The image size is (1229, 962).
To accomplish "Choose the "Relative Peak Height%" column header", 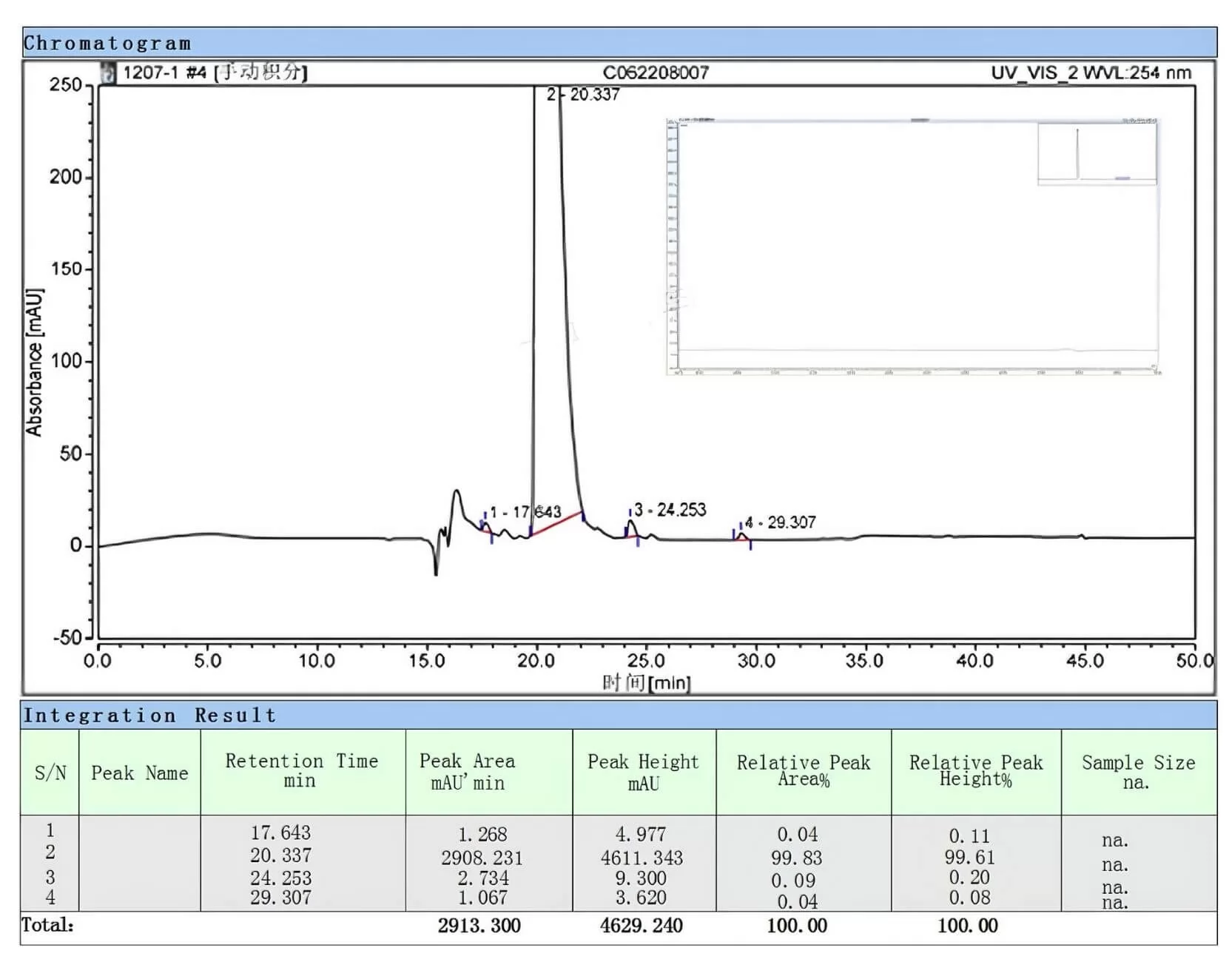I will coord(975,771).
